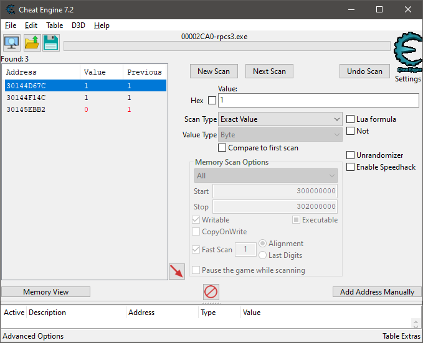This screenshot has height=343, width=423.
Task: Check the Not checkbox
Action: click(350, 131)
